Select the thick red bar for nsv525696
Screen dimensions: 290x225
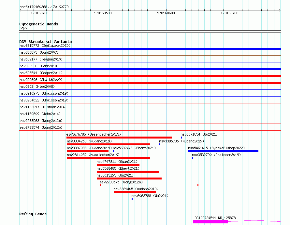[x=150, y=83]
